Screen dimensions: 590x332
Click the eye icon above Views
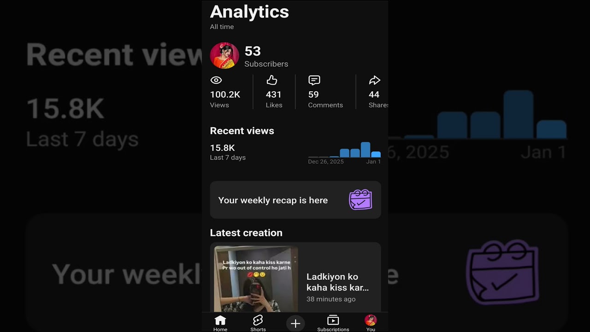tap(216, 80)
